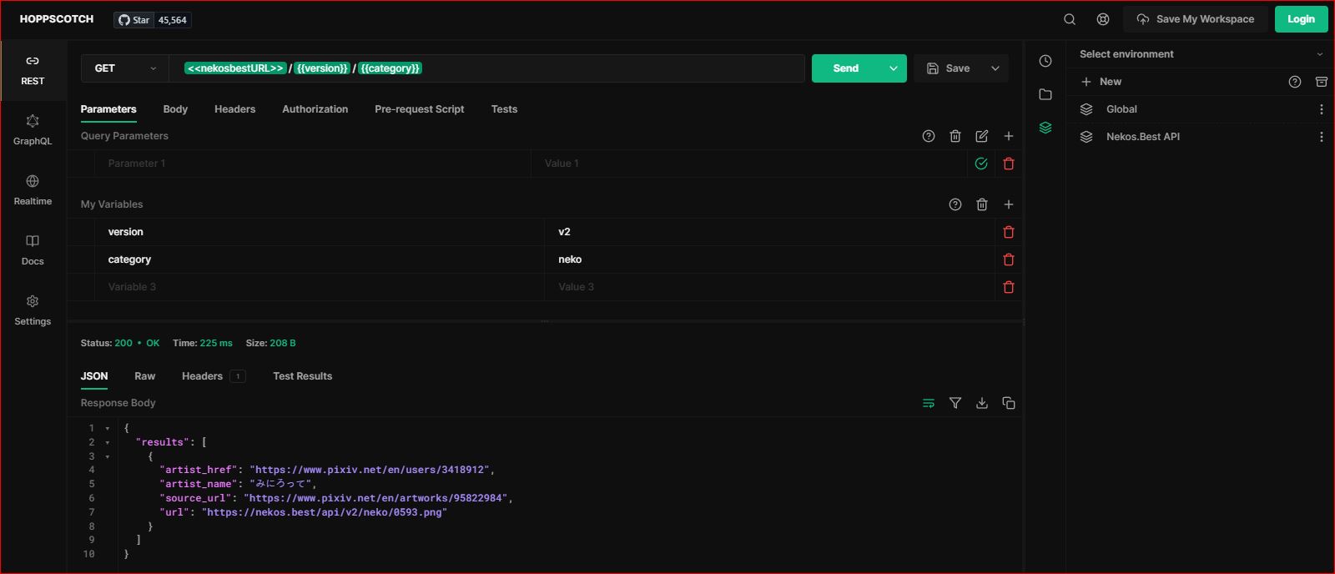Copy the response body to clipboard
Image resolution: width=1335 pixels, height=574 pixels.
point(1009,403)
